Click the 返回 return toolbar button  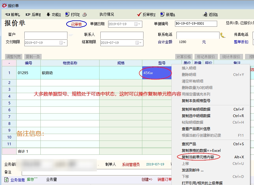coord(211,15)
